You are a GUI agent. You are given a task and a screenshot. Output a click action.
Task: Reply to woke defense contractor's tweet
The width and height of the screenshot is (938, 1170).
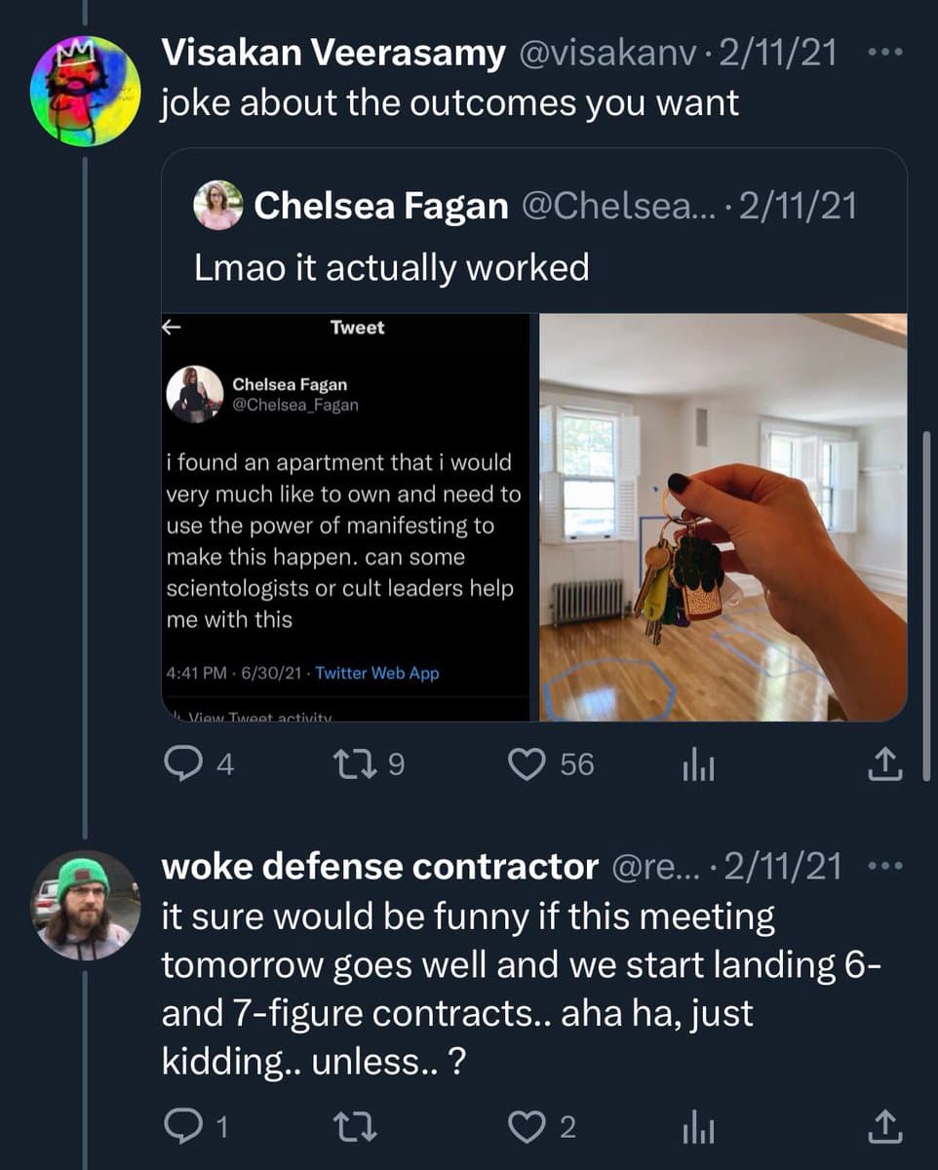point(180,1127)
